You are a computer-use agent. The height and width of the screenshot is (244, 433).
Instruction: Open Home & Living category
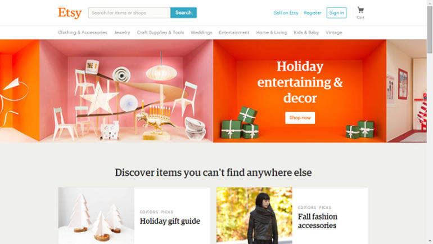tap(272, 32)
